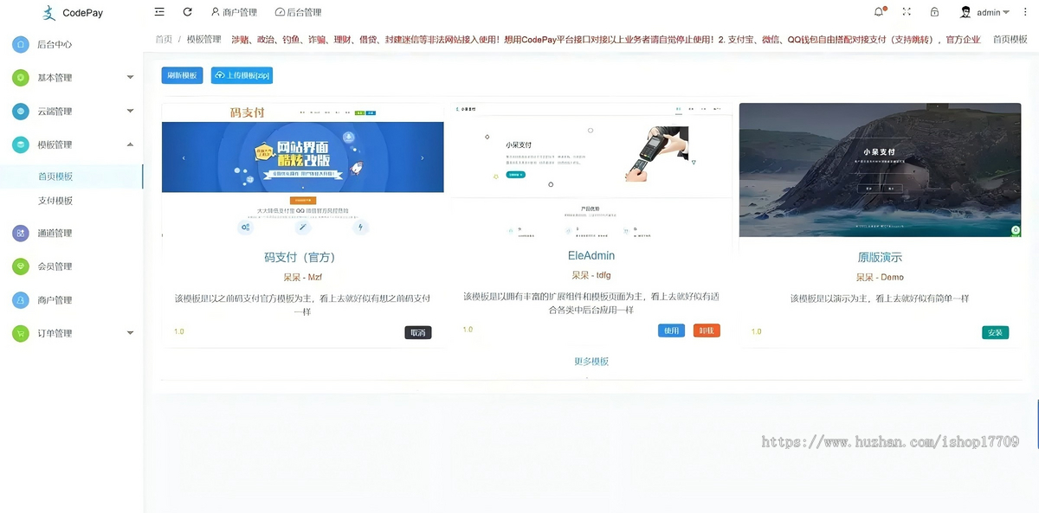1039x513 pixels.
Task: Click the 上传模板[zip] button
Action: pos(242,75)
